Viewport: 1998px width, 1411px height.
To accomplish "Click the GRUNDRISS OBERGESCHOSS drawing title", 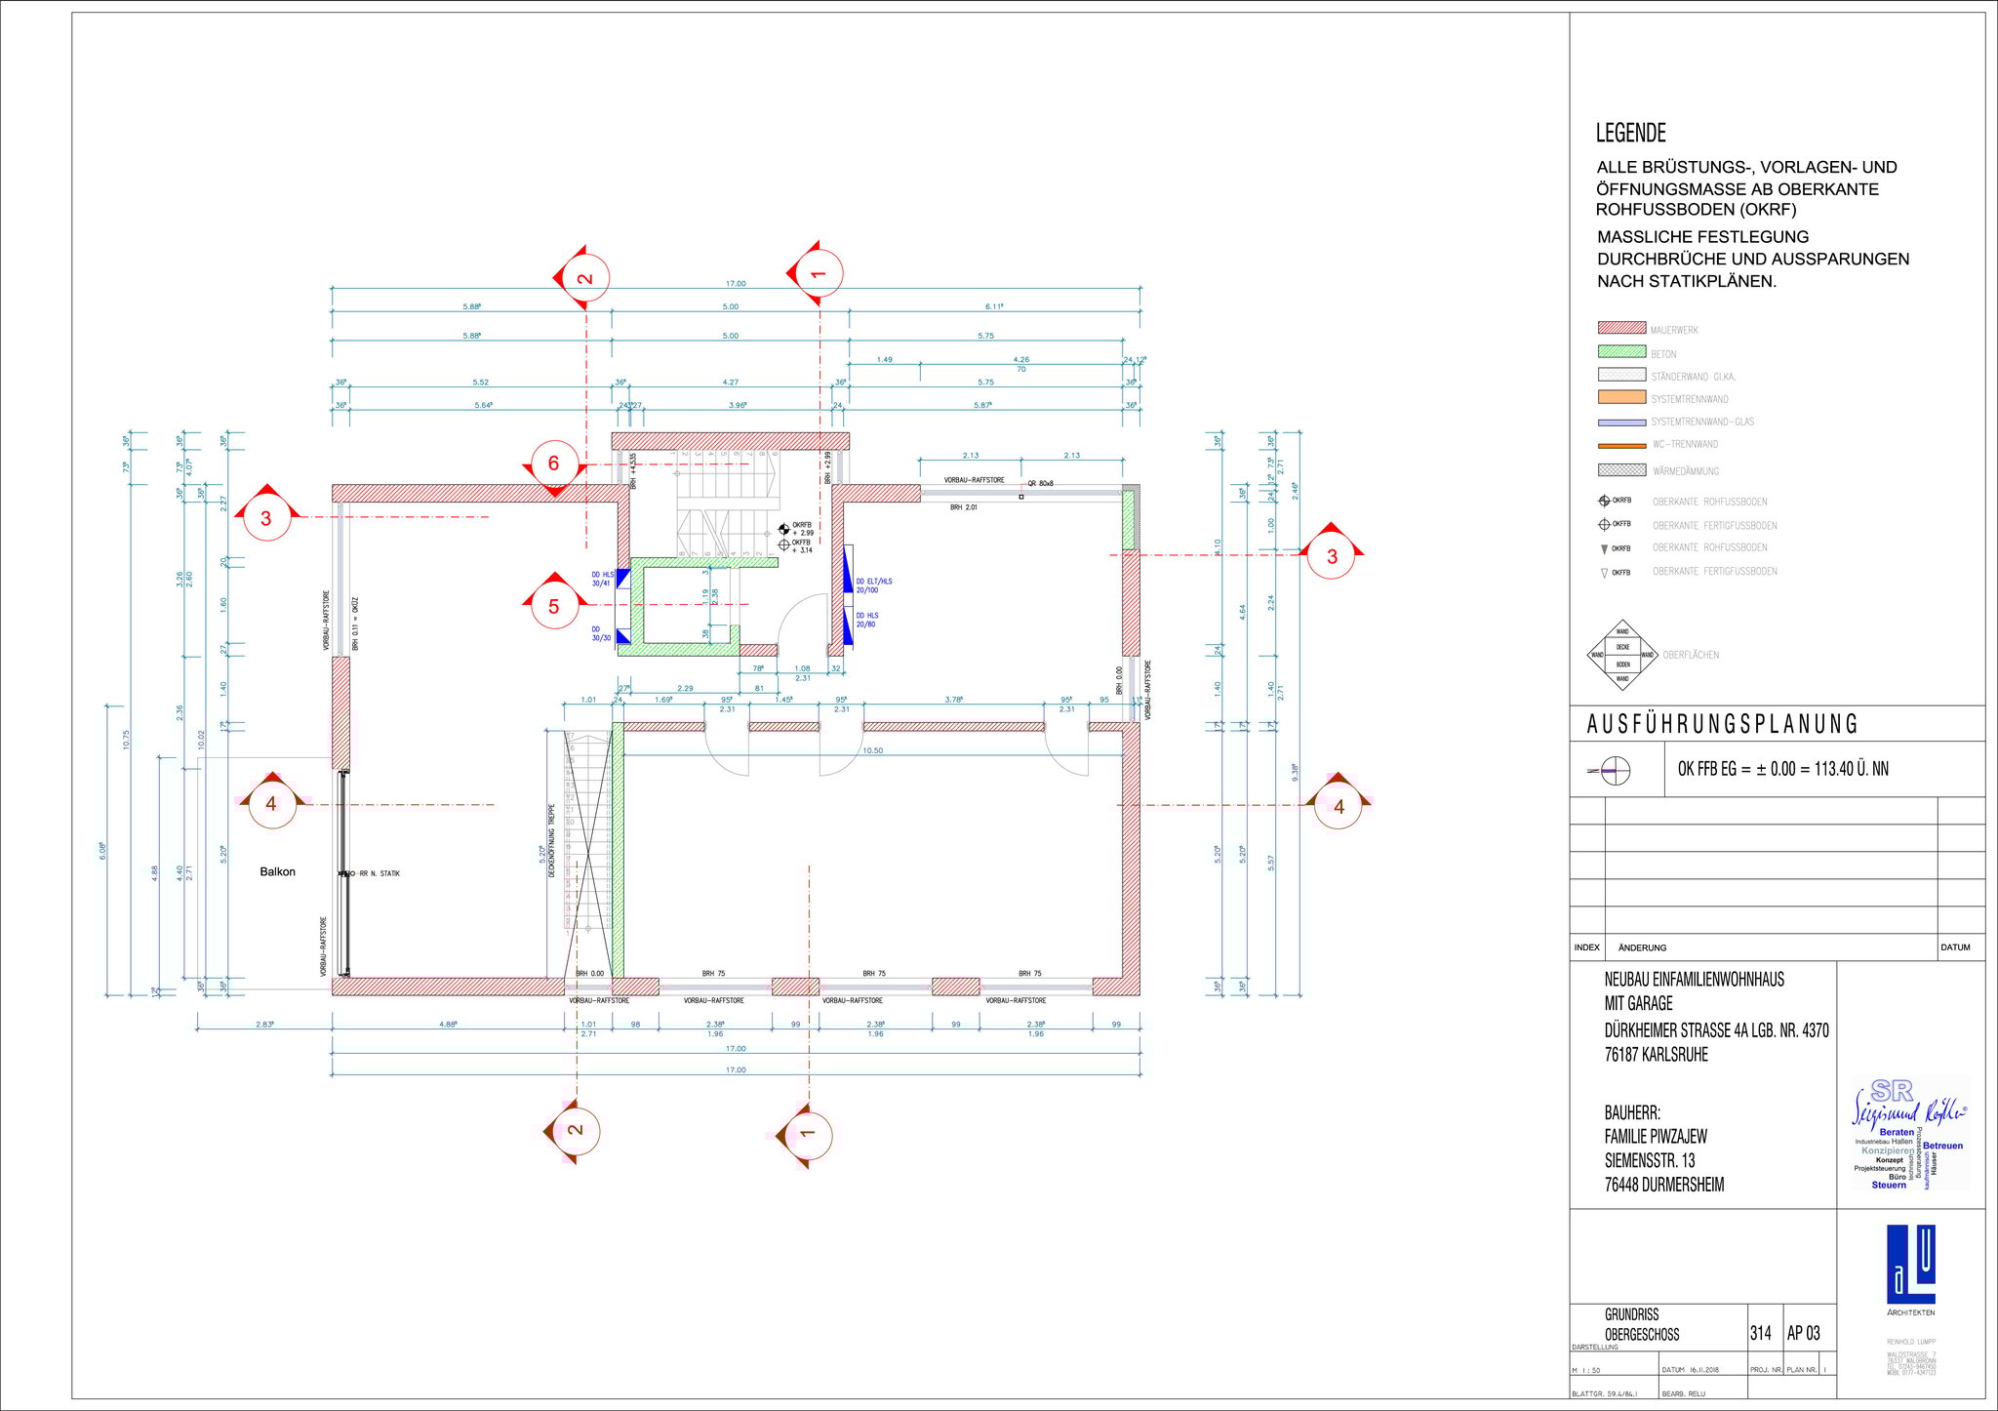I will point(1641,1324).
